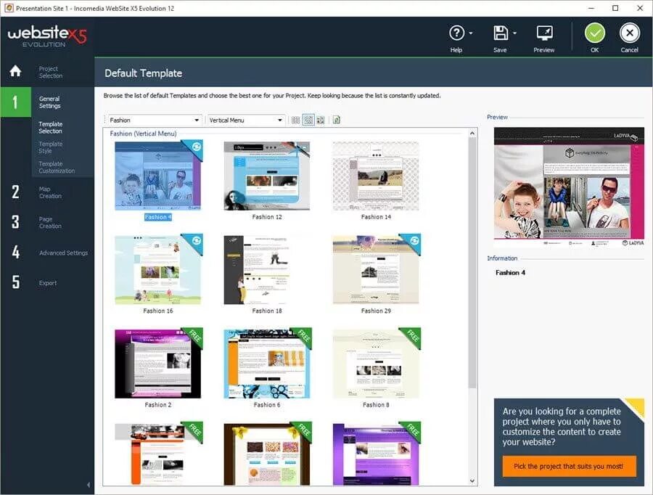
Task: Click the Fashion 18 label text
Action: [267, 311]
